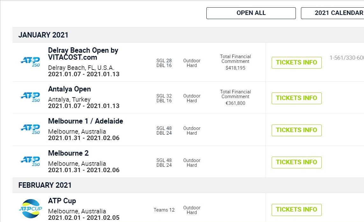Click the Delray Beach phone number
This screenshot has width=364, height=222.
[346, 58]
